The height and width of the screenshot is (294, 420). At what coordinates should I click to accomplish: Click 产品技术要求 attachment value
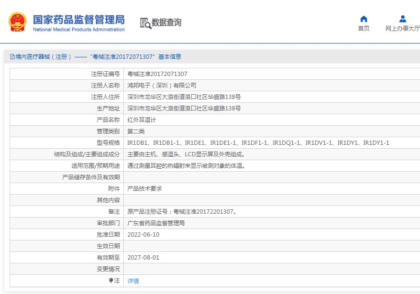[144, 189]
